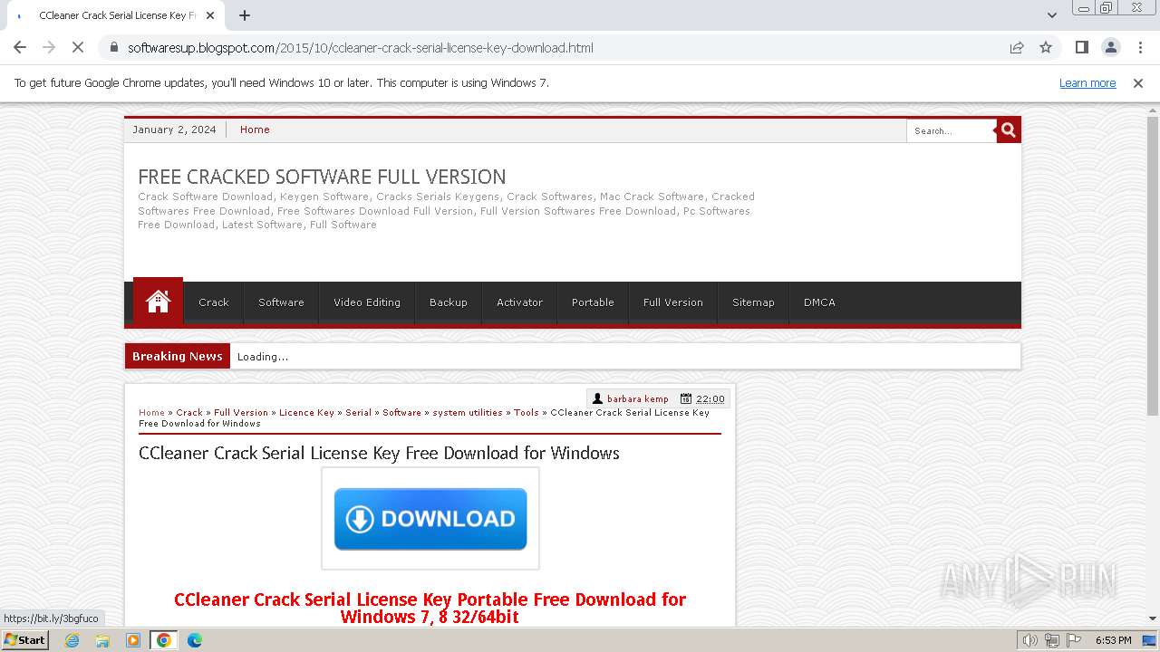Open the Portable menu item

pyautogui.click(x=593, y=302)
